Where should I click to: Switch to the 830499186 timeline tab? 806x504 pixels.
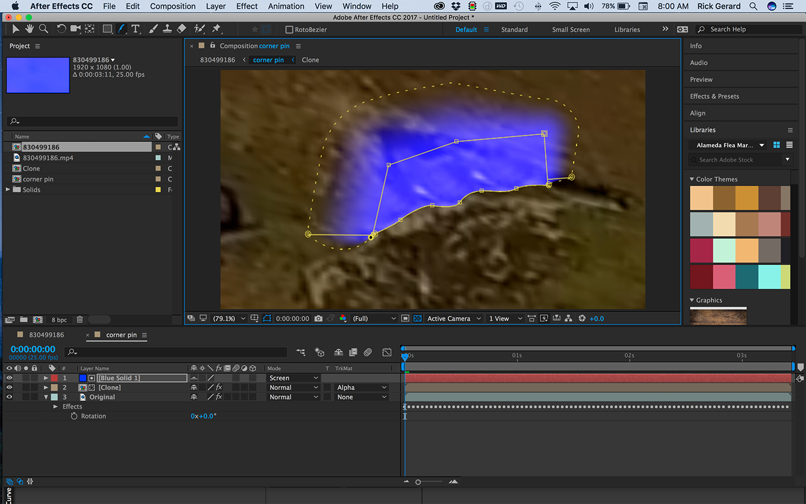(x=46, y=335)
